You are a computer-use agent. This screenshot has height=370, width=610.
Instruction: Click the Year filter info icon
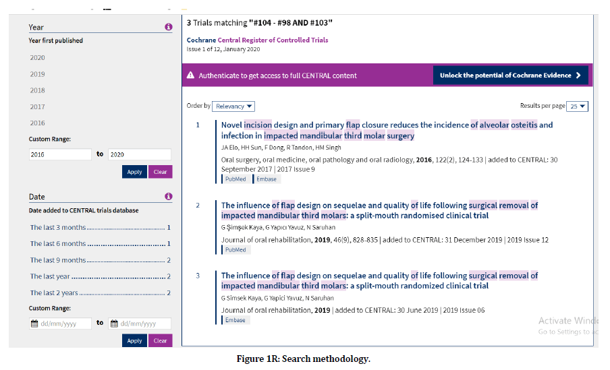coord(168,28)
